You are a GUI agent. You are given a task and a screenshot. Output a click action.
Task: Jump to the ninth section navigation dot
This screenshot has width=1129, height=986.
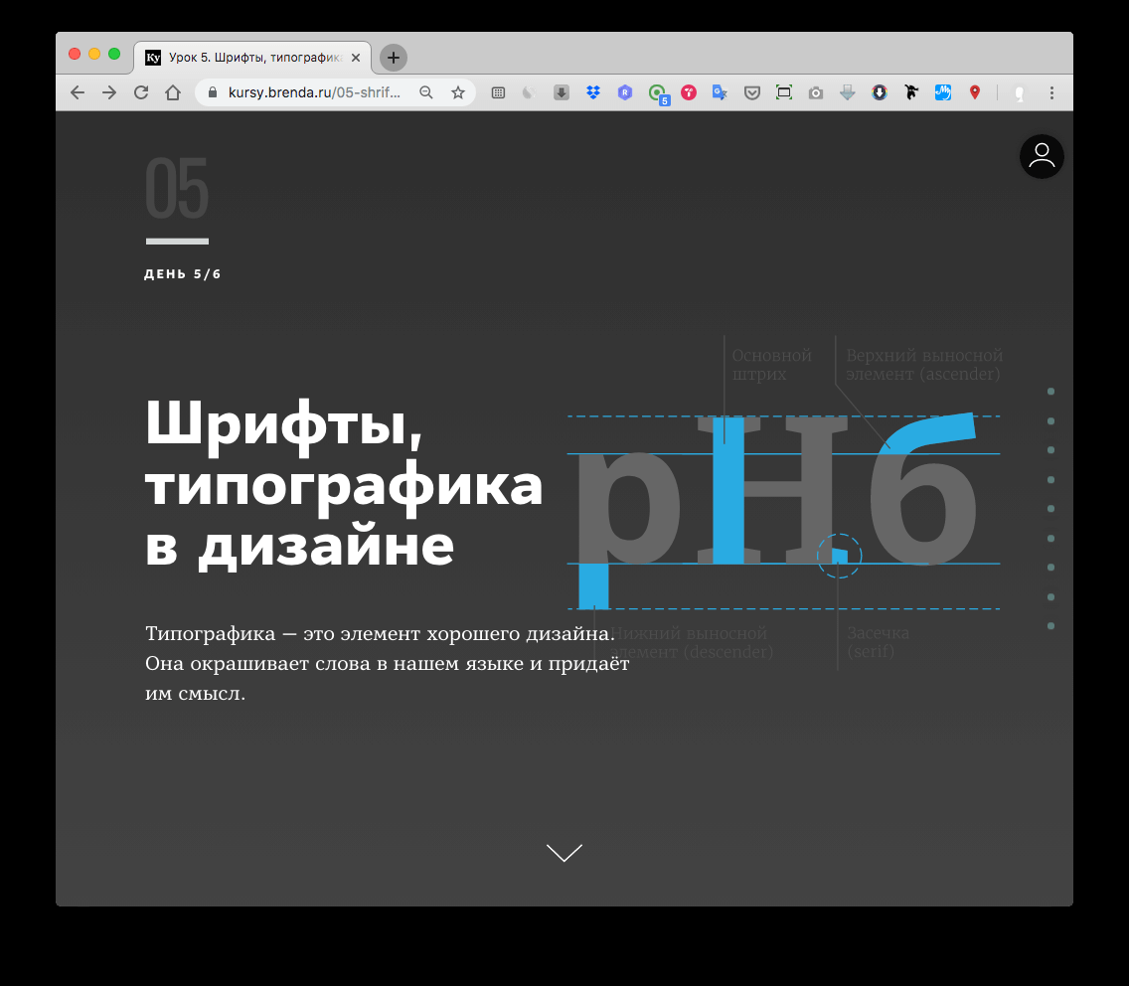point(1051,626)
